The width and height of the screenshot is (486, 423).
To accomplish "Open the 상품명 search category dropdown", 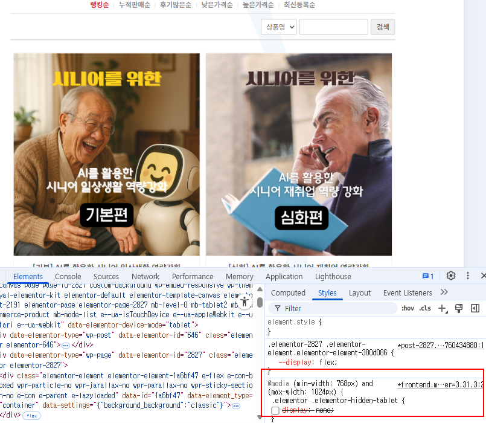I will 278,27.
